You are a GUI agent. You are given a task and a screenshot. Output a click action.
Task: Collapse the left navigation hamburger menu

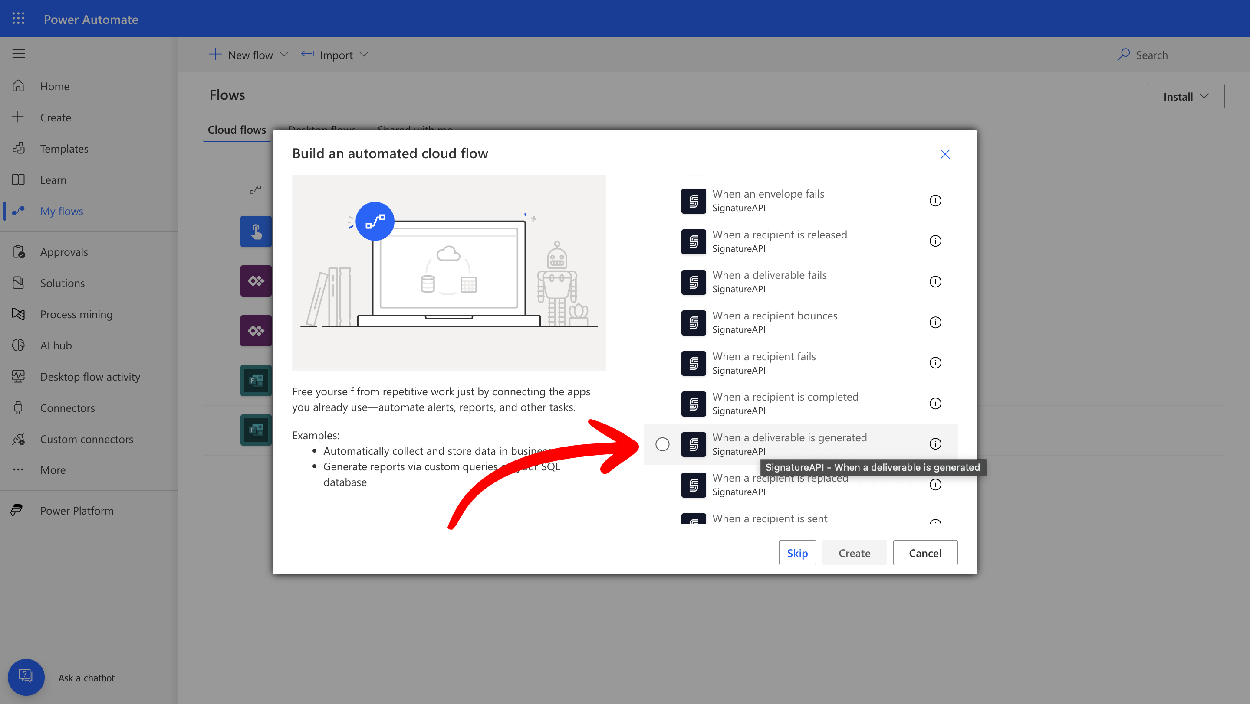[18, 53]
